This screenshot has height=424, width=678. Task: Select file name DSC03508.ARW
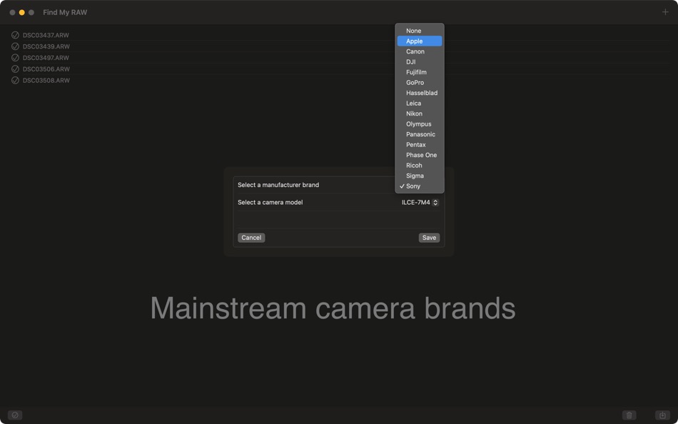point(46,80)
